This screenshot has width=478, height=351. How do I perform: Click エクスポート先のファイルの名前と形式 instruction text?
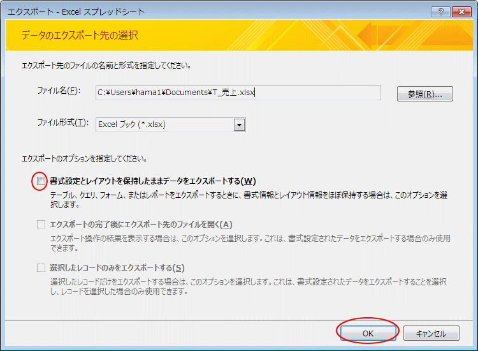[106, 66]
